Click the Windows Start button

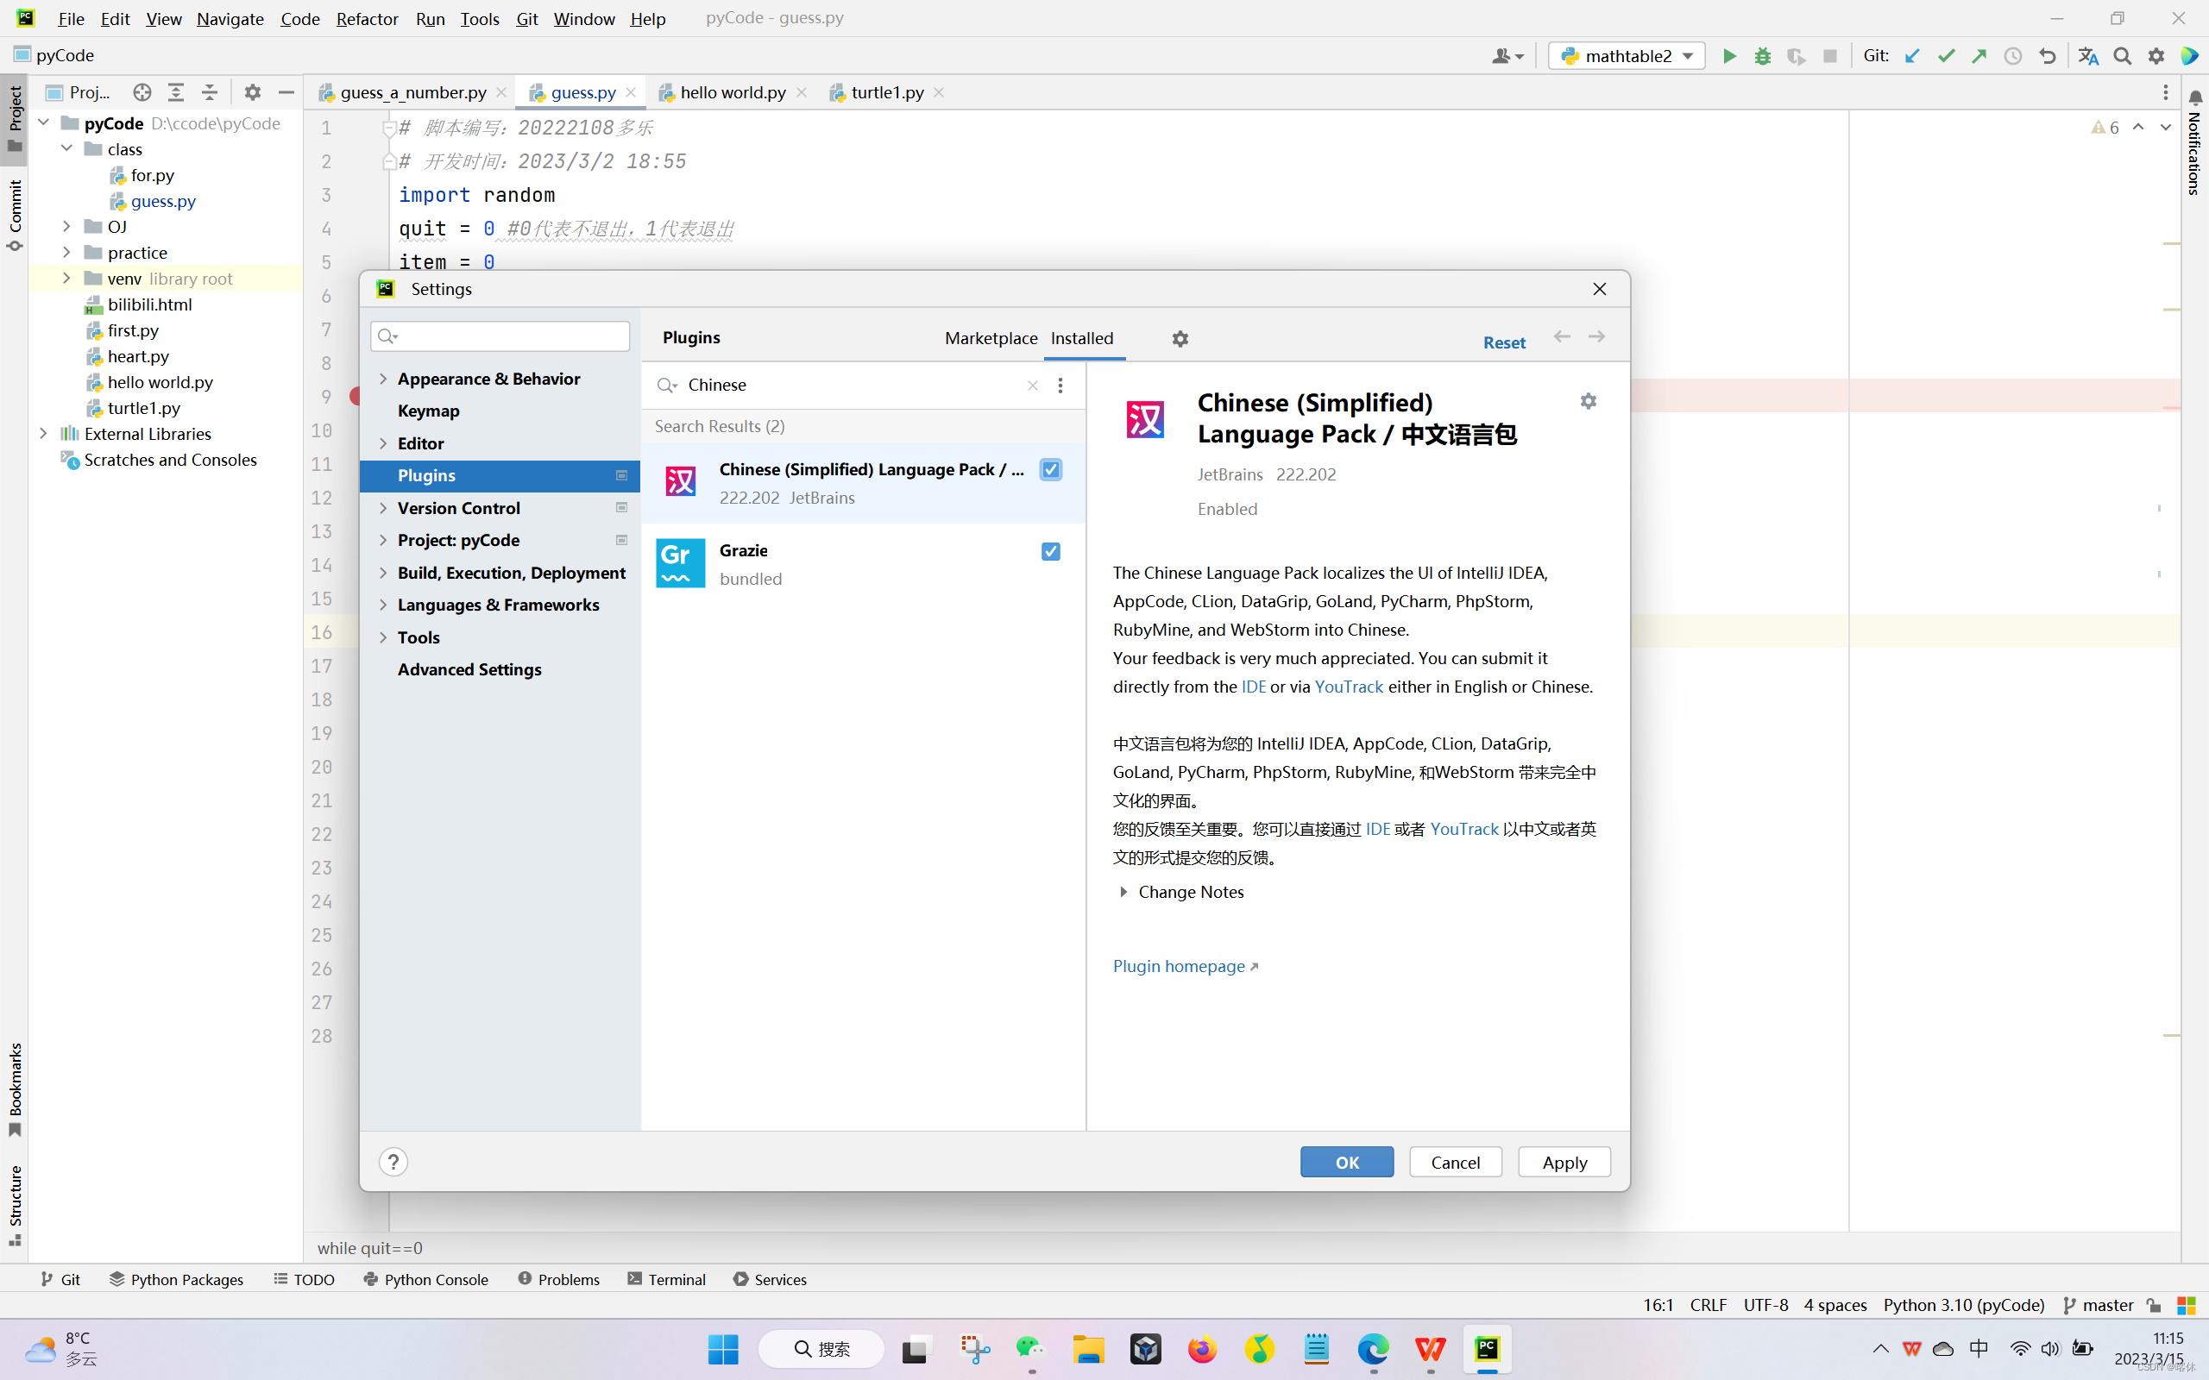coord(723,1348)
